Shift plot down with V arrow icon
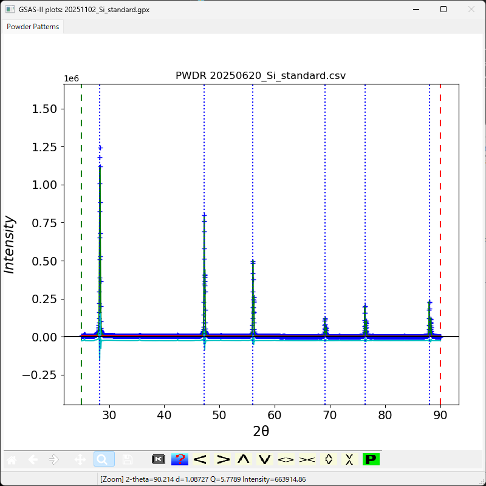 pyautogui.click(x=264, y=460)
